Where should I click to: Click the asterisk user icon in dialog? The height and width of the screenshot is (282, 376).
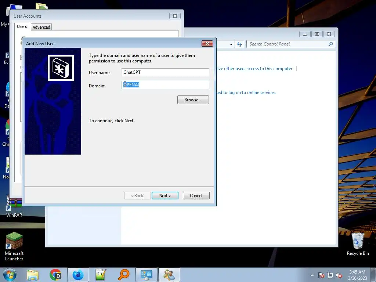click(61, 68)
